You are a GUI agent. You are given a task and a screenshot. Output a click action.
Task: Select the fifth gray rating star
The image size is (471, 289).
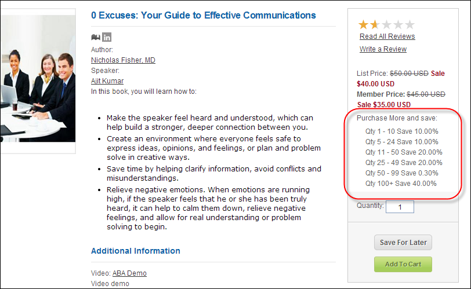(x=410, y=24)
